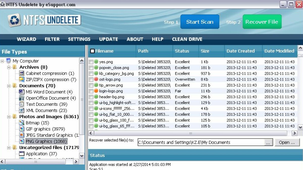Check the box for kb_category_bg.png
Image resolution: width=303 pixels, height=170 pixels.
point(91,74)
